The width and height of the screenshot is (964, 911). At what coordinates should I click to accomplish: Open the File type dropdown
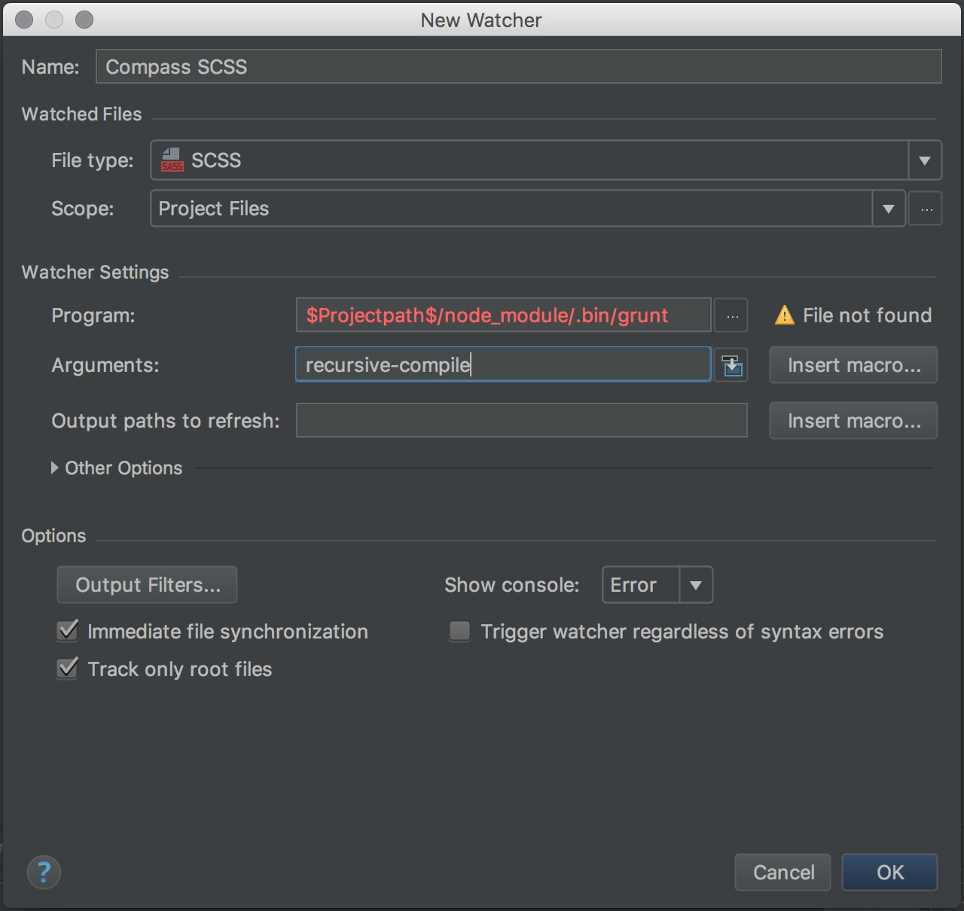click(x=924, y=160)
